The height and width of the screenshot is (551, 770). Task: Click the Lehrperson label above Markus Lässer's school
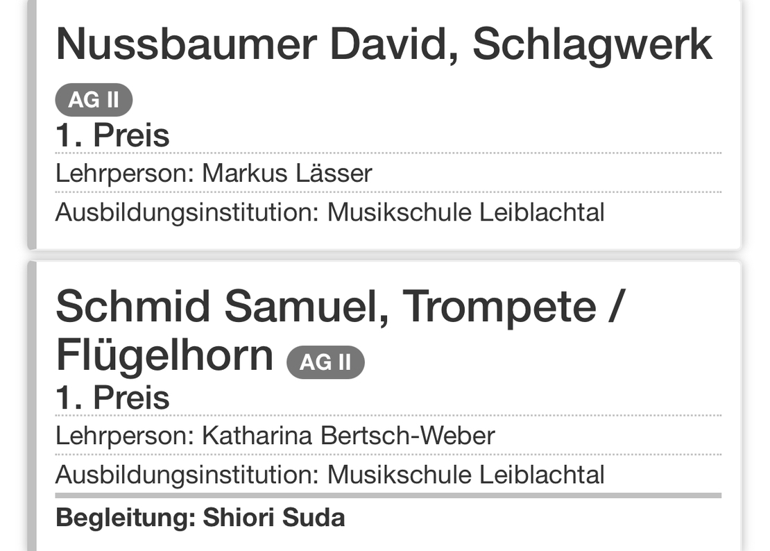[124, 173]
